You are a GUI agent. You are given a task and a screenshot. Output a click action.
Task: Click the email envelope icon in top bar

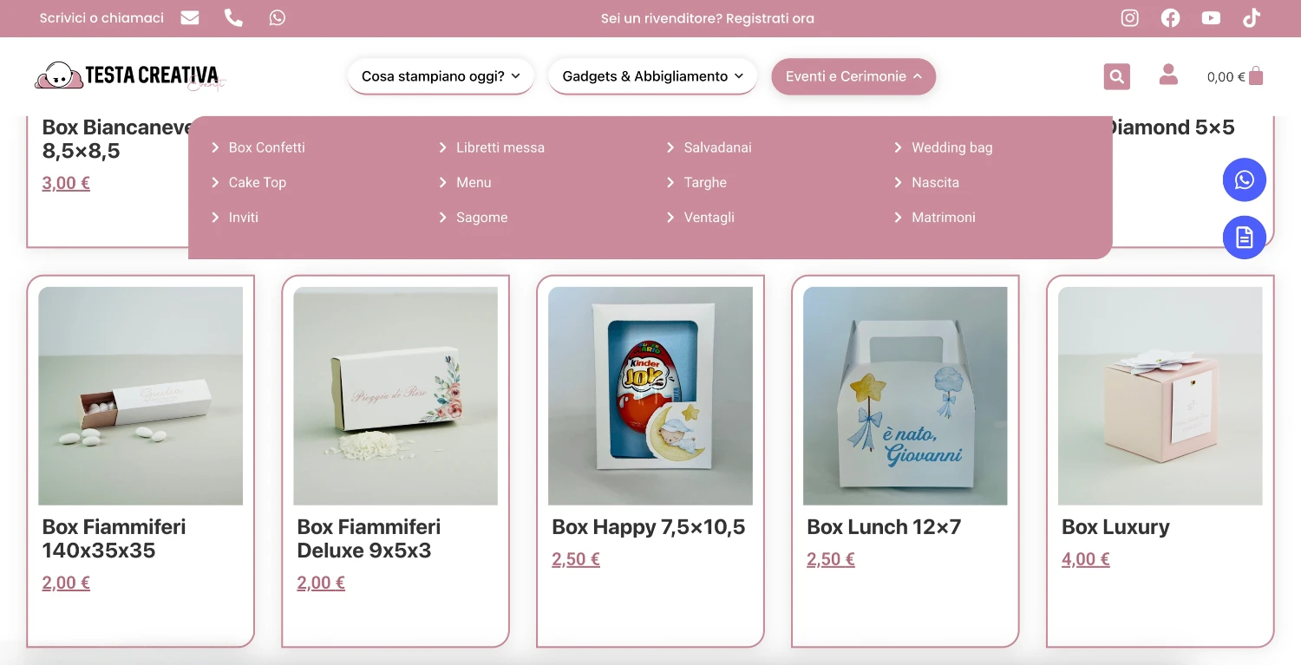coord(190,17)
